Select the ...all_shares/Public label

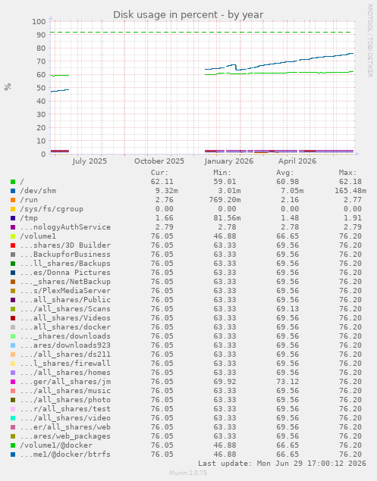coord(65,300)
